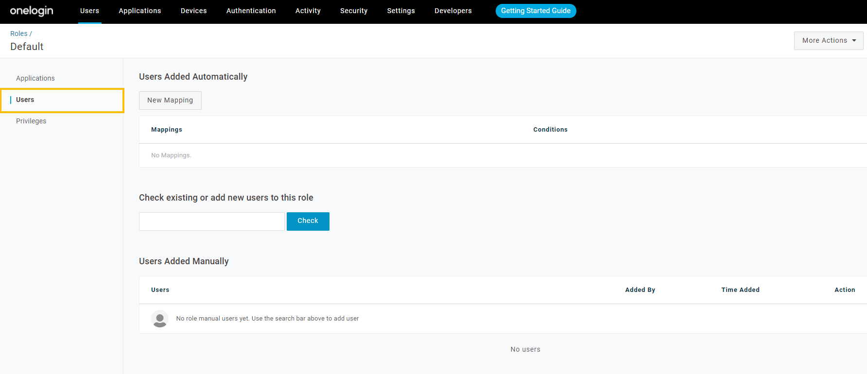867x374 pixels.
Task: Open the Users menu in top navigation
Action: click(89, 11)
